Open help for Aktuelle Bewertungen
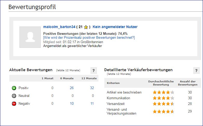Image resolution: width=203 pixels, height=126 pixels. click(x=94, y=70)
